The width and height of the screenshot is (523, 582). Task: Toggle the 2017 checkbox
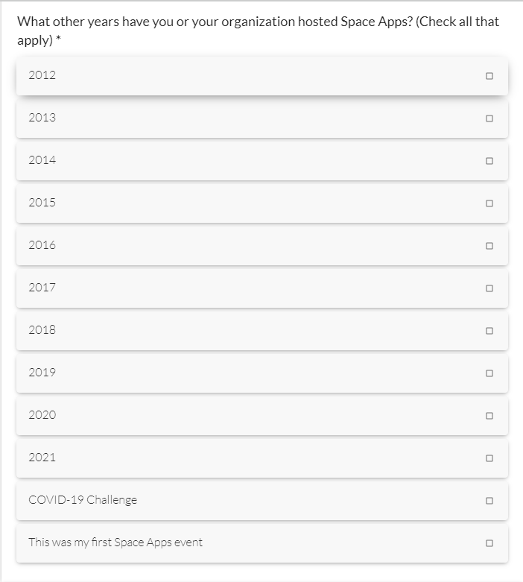click(489, 288)
